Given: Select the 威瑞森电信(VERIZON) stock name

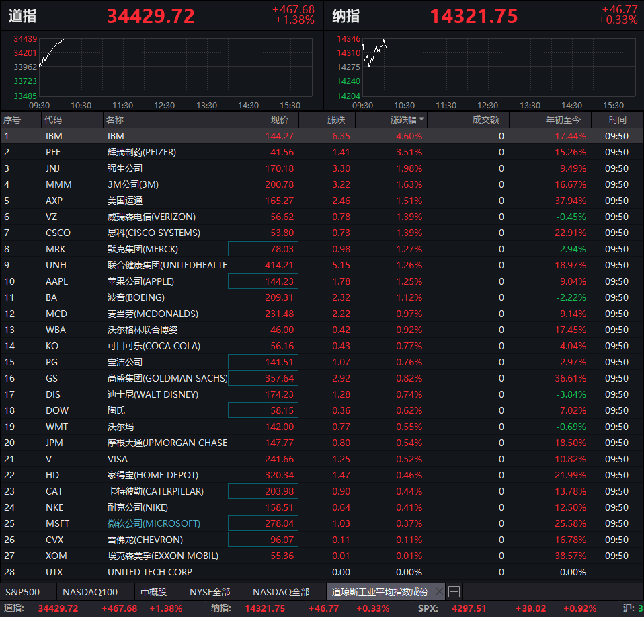Looking at the screenshot, I should pyautogui.click(x=151, y=217).
